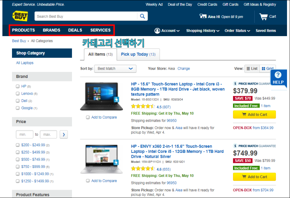Expand the Account dropdown

click(170, 31)
